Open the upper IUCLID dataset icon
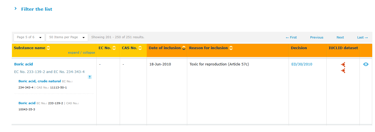375x132 pixels. 343,65
